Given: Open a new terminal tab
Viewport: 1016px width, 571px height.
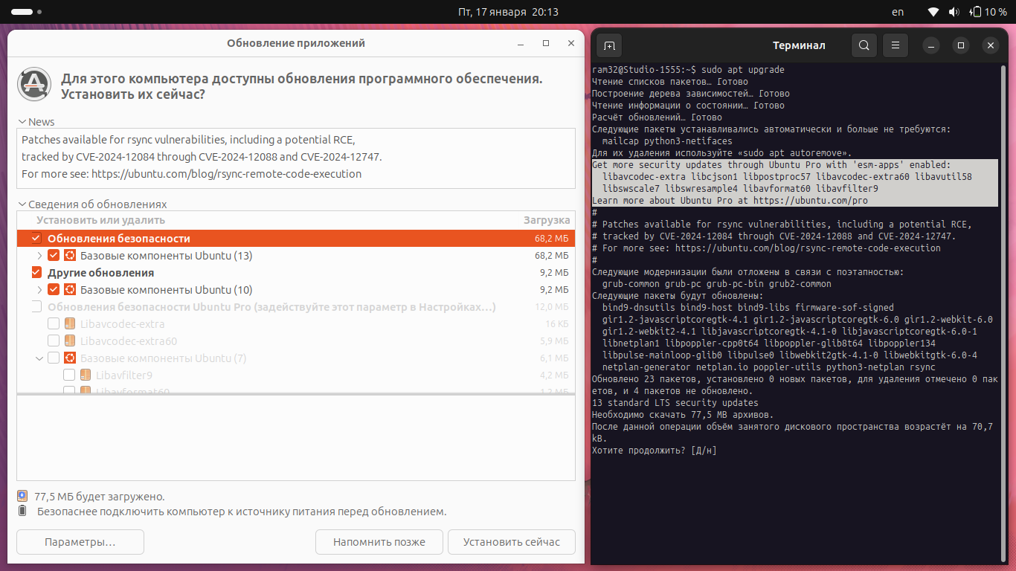Looking at the screenshot, I should [608, 45].
